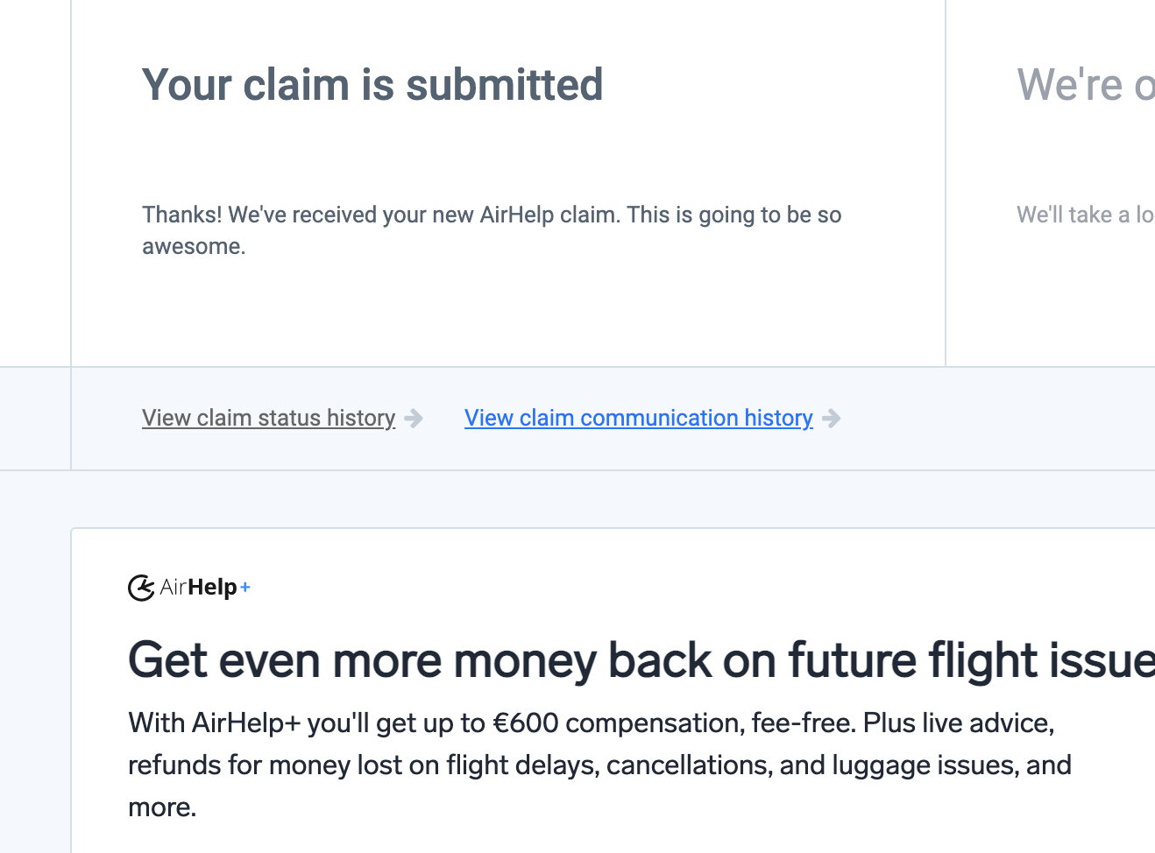The height and width of the screenshot is (853, 1155).
Task: Click 'Get even more money back' headline
Action: [641, 660]
